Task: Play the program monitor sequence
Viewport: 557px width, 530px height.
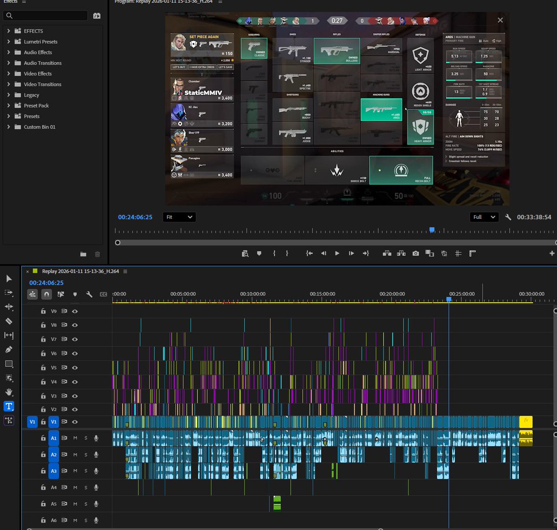Action: 337,253
